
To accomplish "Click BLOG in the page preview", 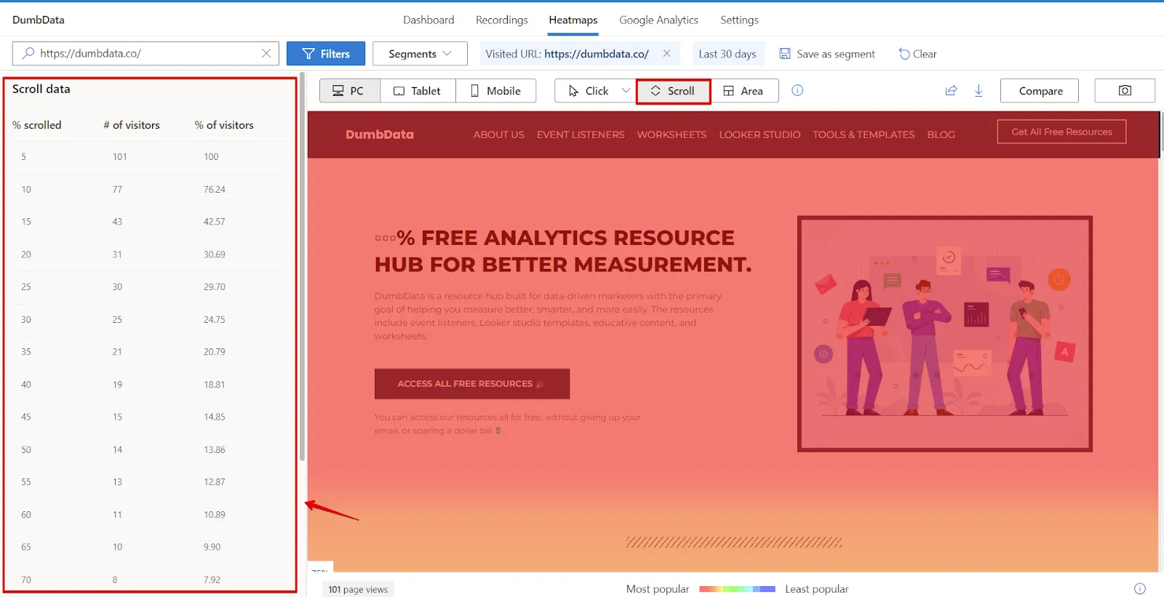I will click(x=941, y=135).
